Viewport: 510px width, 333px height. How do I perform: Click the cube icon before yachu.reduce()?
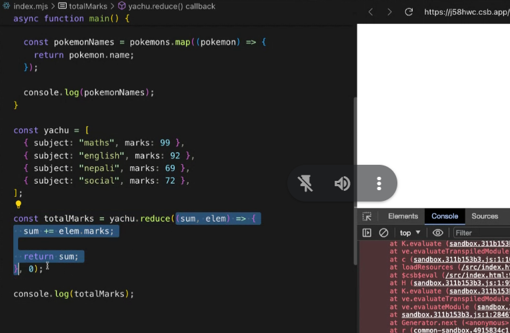121,6
